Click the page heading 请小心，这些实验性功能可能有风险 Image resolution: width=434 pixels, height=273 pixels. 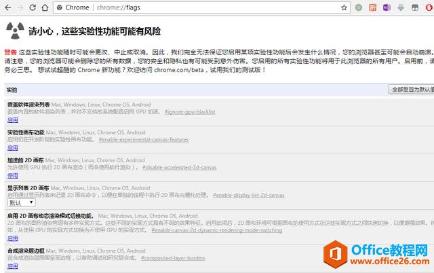(95, 31)
